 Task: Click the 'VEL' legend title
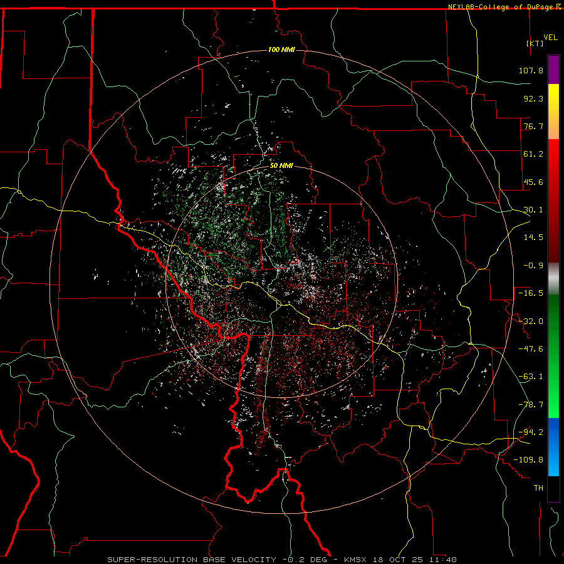click(550, 38)
